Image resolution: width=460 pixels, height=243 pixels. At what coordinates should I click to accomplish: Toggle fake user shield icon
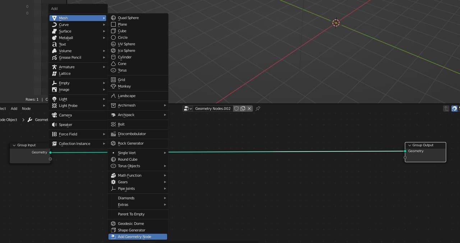pyautogui.click(x=236, y=109)
